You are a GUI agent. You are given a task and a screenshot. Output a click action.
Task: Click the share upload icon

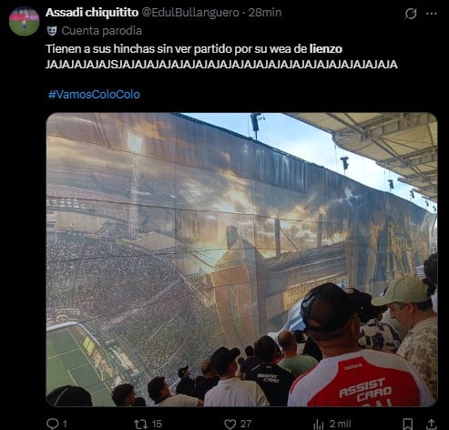431,424
